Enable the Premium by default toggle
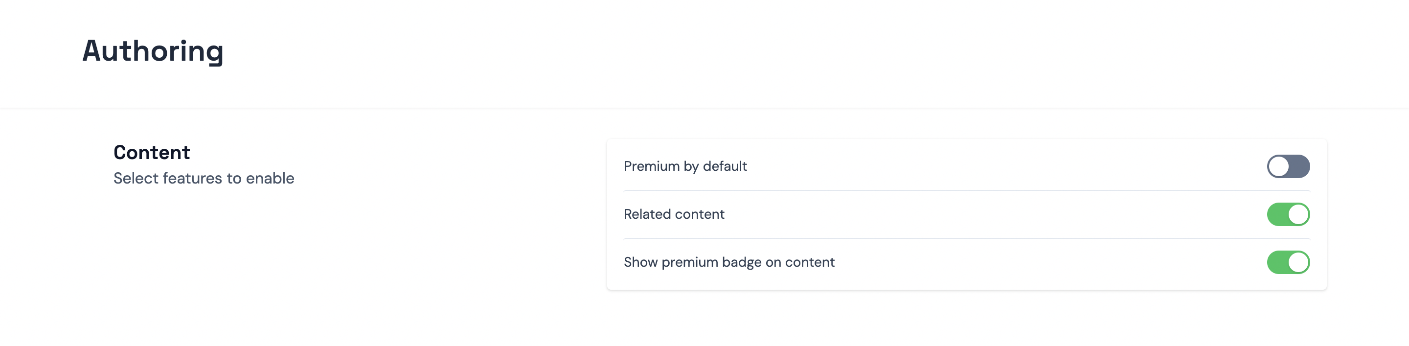 point(1288,166)
